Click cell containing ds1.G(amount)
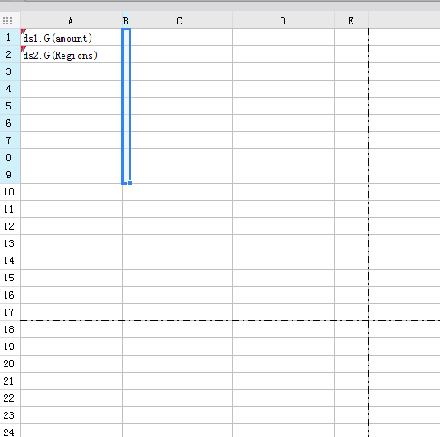440x437 pixels. coord(72,37)
